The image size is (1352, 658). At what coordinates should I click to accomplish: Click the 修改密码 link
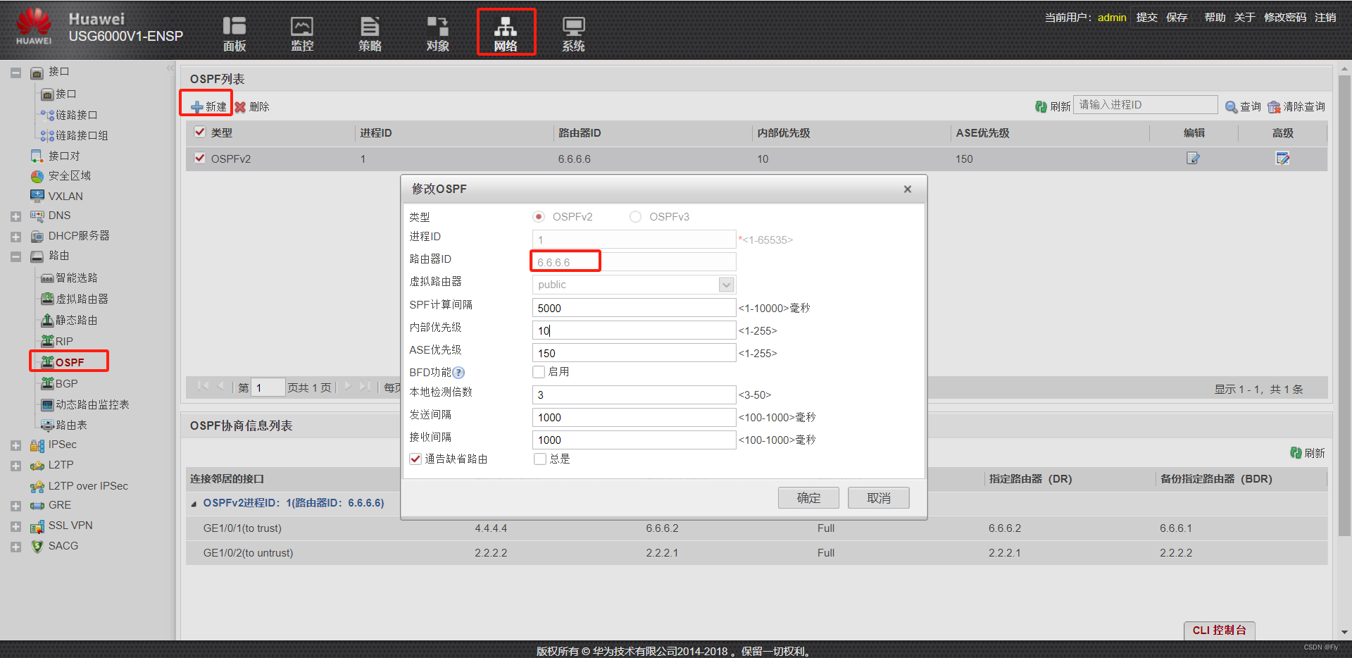1285,17
